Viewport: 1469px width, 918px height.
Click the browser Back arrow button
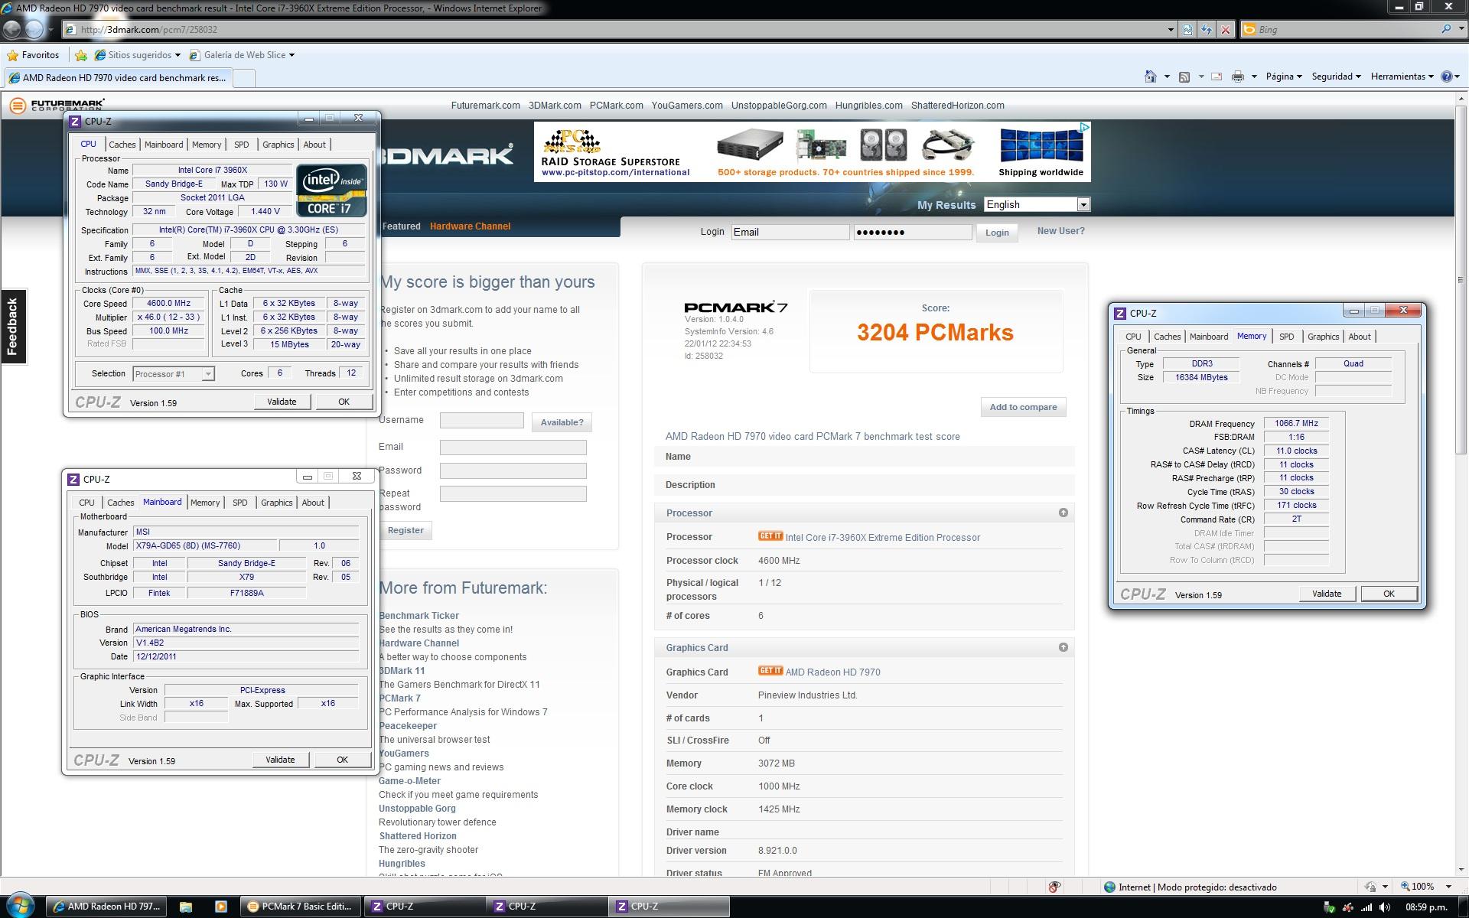(12, 29)
